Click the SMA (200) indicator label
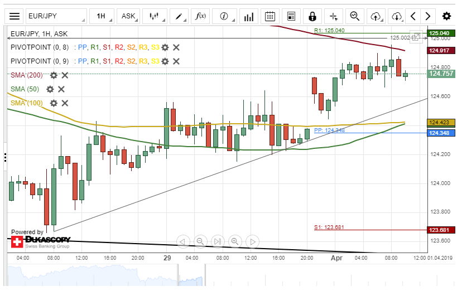The image size is (457, 291). click(x=27, y=75)
